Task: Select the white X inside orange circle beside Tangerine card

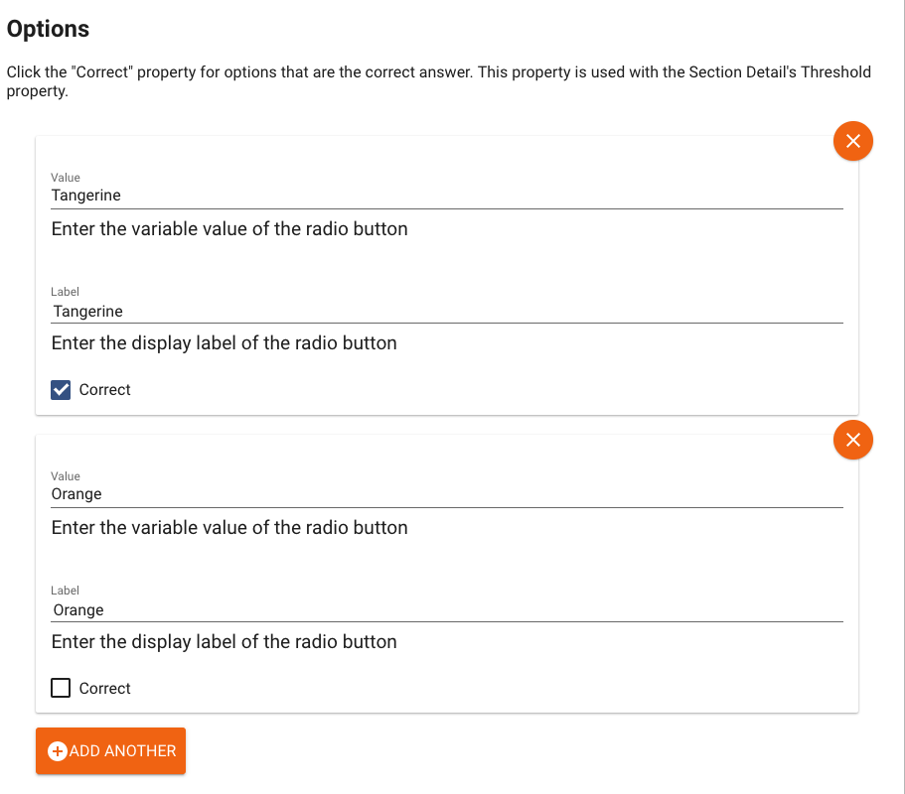Action: click(852, 141)
